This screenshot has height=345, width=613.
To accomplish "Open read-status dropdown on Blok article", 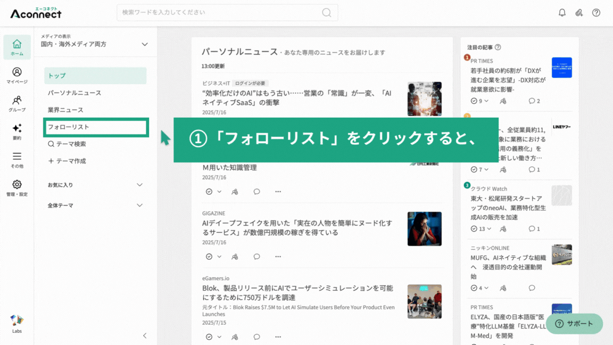I will point(219,337).
